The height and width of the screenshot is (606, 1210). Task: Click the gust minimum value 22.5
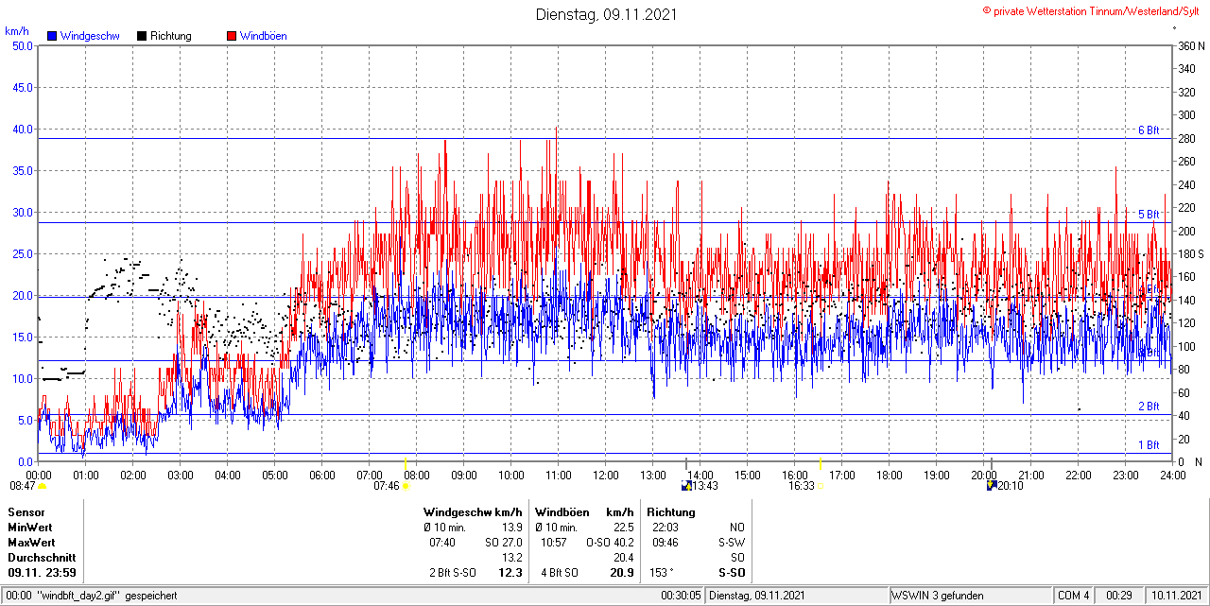tap(623, 528)
